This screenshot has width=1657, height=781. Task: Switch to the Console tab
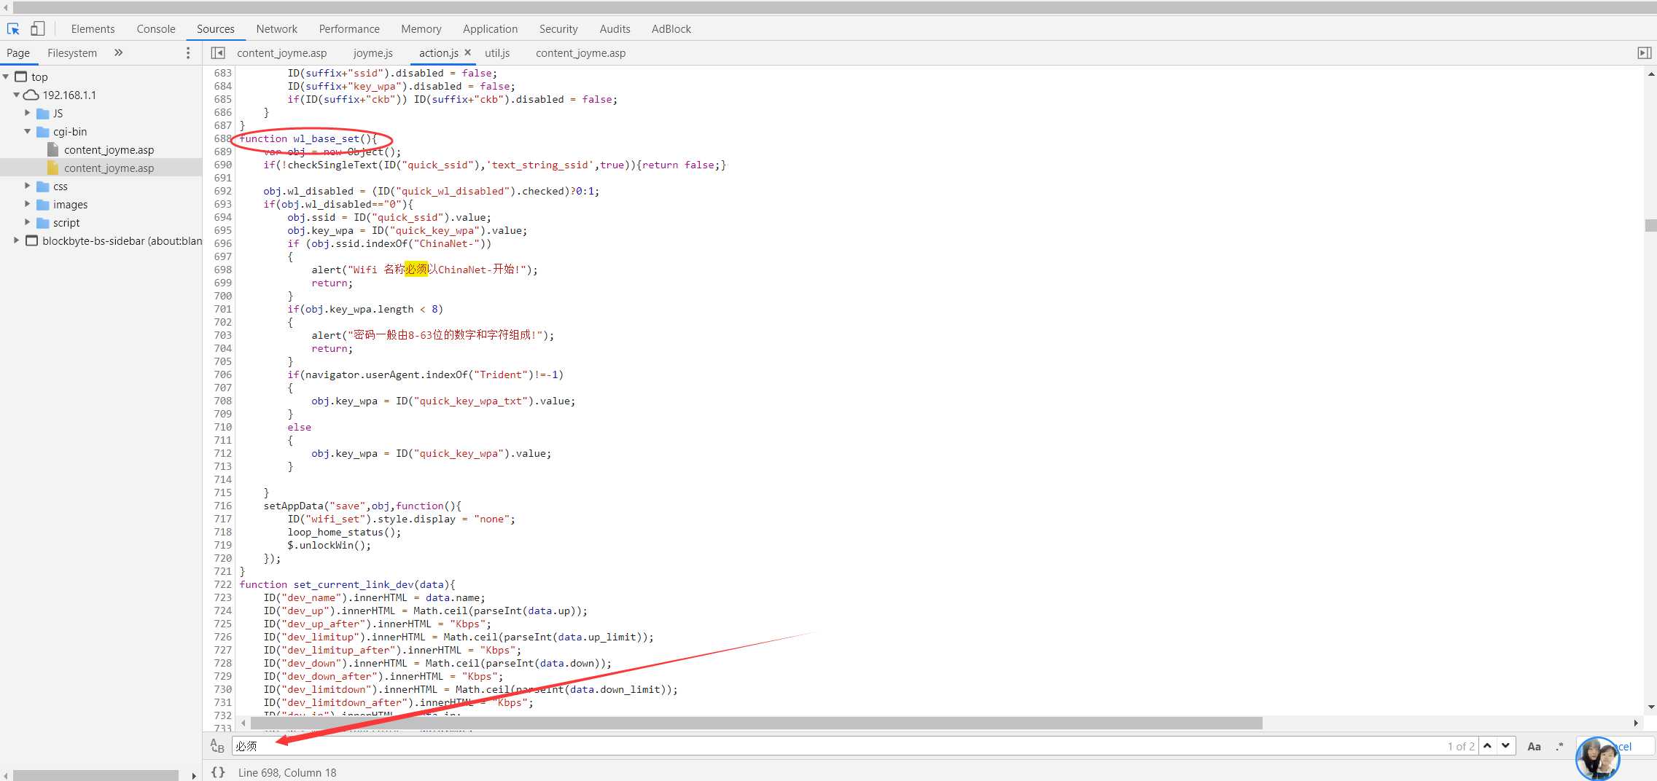[156, 29]
